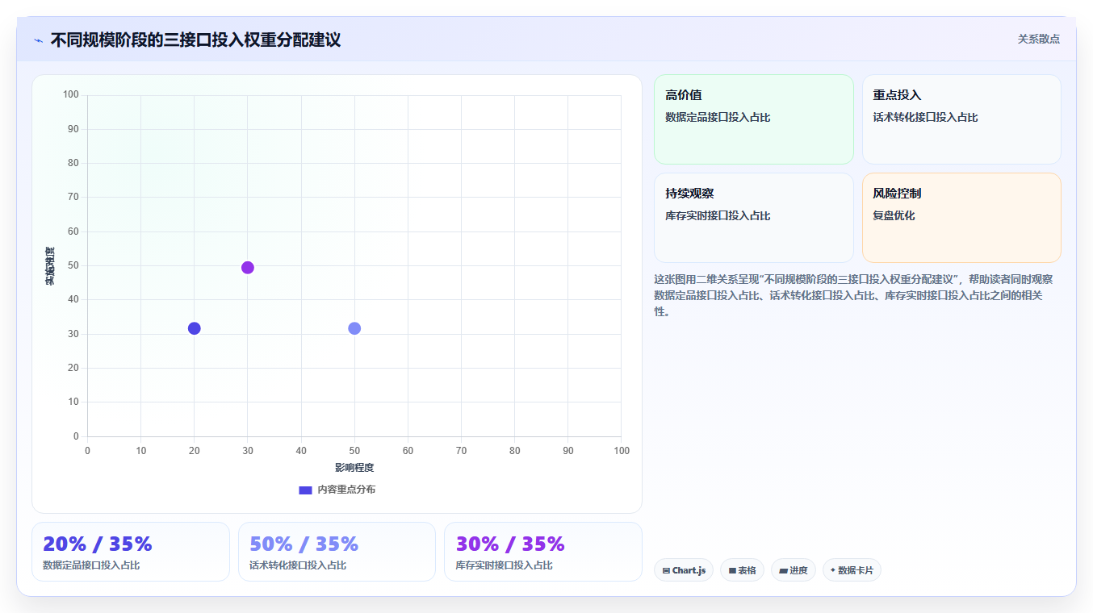The image size is (1093, 613).
Task: Click the 影响程度 x-axis title
Action: click(x=354, y=468)
